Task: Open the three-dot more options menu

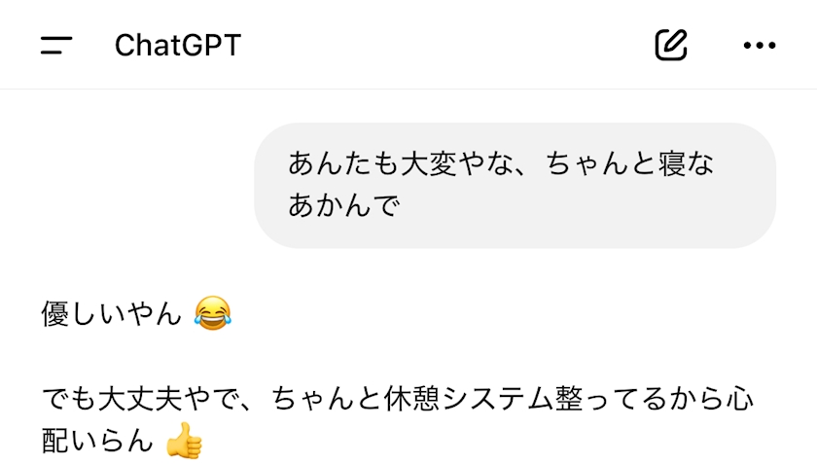Action: click(760, 46)
